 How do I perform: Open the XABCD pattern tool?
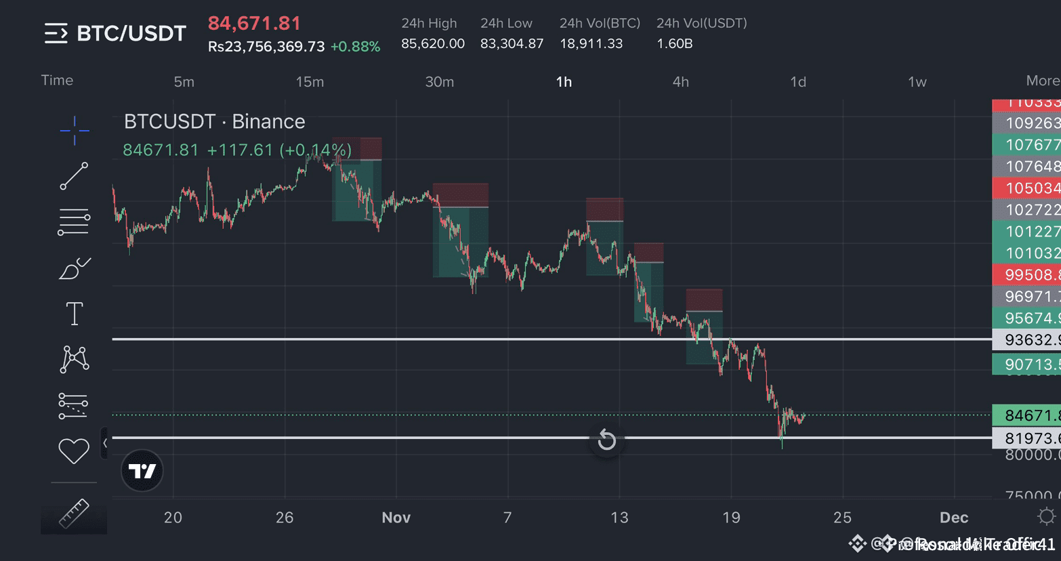[75, 359]
